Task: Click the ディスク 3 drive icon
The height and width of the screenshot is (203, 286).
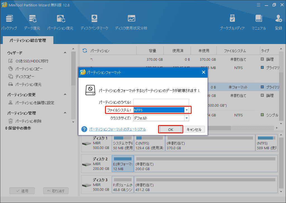Action: (x=87, y=185)
